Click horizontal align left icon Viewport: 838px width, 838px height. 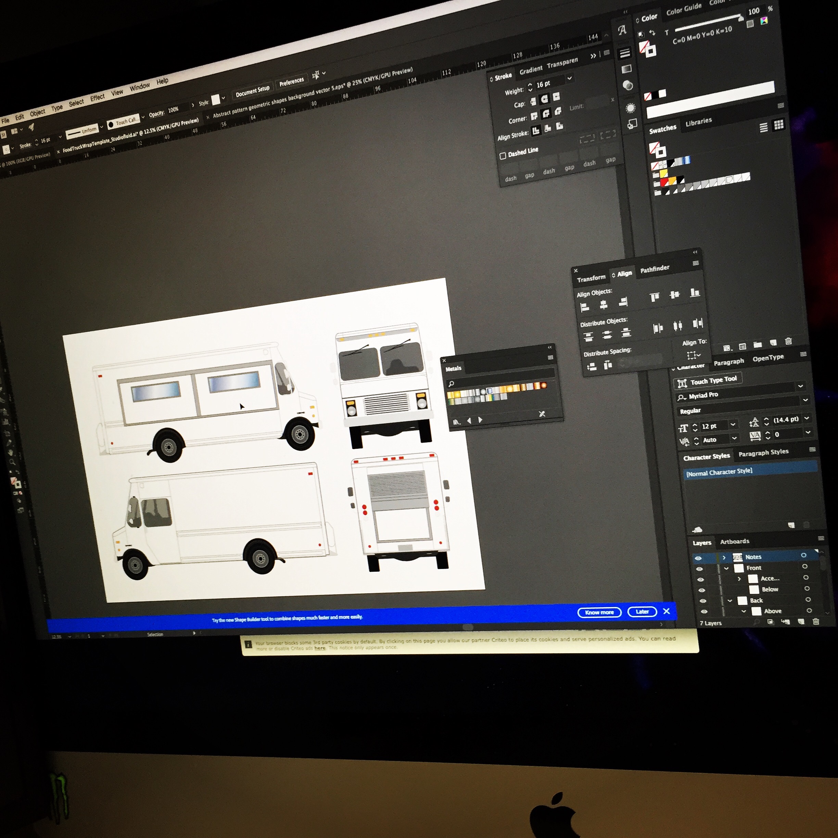[585, 308]
